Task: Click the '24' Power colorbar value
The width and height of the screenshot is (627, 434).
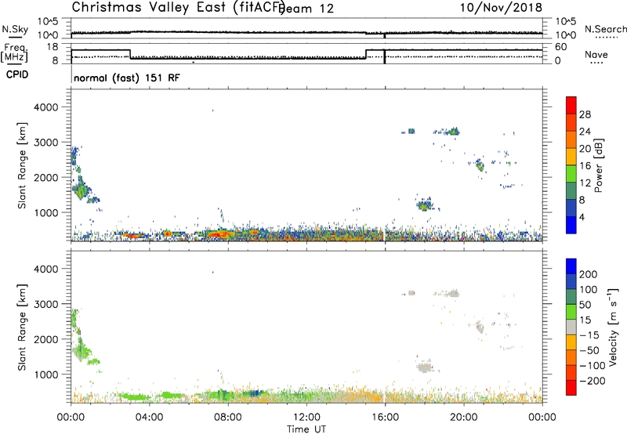Action: click(x=585, y=132)
